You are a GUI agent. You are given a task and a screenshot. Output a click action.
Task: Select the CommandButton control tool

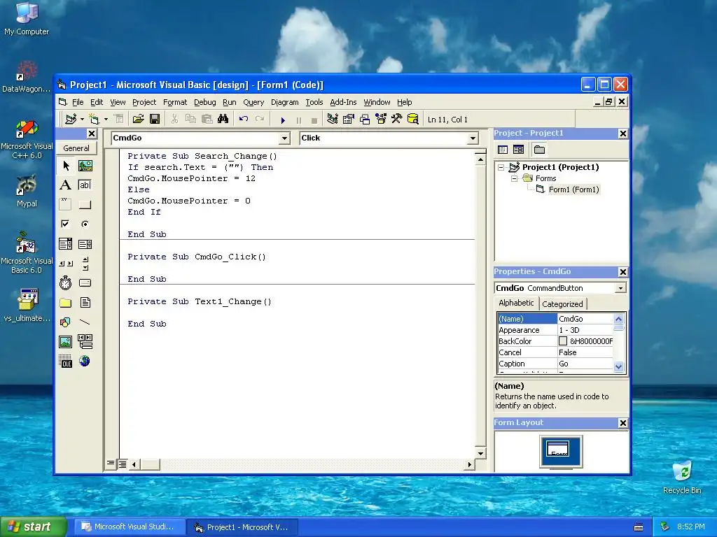click(x=85, y=204)
